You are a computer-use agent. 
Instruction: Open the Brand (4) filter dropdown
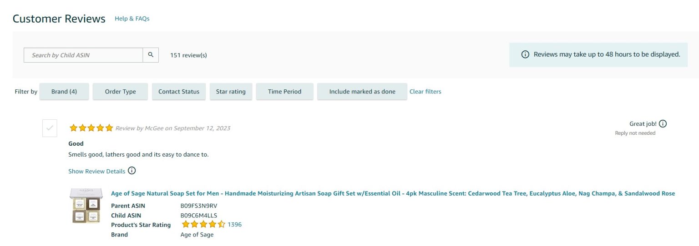(64, 92)
